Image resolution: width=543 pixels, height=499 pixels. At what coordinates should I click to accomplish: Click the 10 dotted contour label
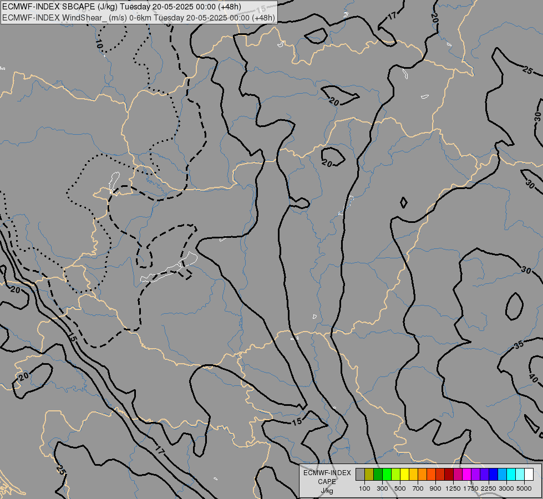[x=99, y=44]
